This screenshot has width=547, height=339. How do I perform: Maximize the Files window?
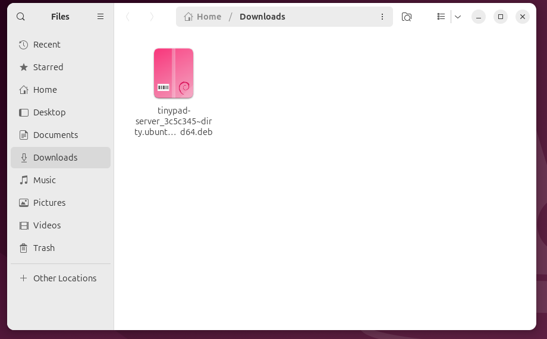[501, 17]
